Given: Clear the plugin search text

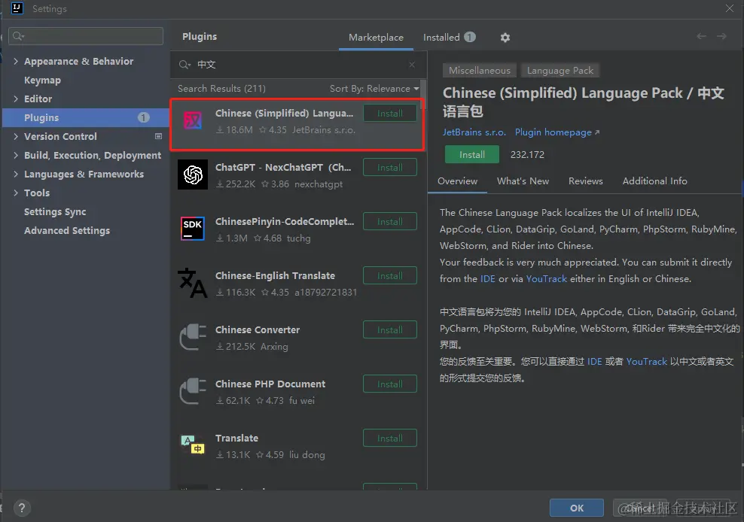Looking at the screenshot, I should [412, 65].
